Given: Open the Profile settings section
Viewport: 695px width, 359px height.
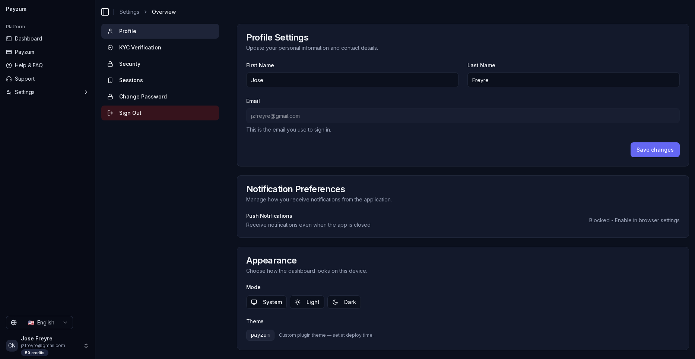Looking at the screenshot, I should pyautogui.click(x=160, y=31).
